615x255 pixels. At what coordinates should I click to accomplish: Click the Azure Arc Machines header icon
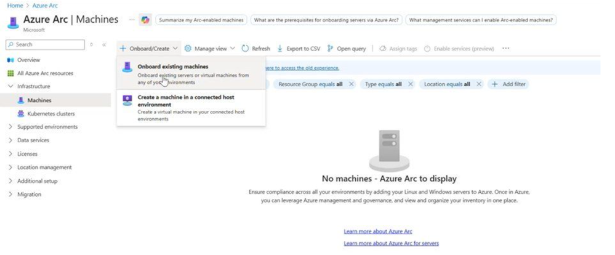click(x=13, y=22)
